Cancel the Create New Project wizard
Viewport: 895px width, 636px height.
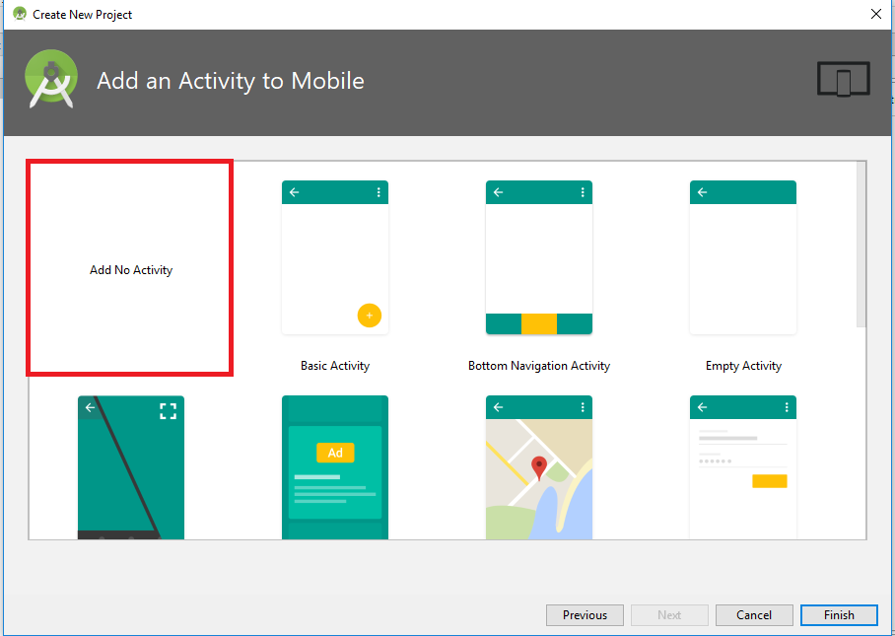754,615
